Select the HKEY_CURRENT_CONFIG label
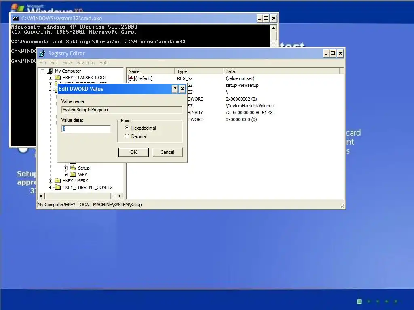Screen dimensions: 414x310 coord(87,187)
